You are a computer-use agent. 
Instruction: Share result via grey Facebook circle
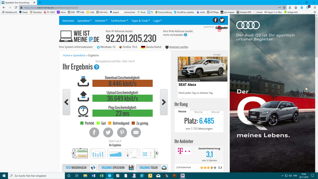[94, 132]
